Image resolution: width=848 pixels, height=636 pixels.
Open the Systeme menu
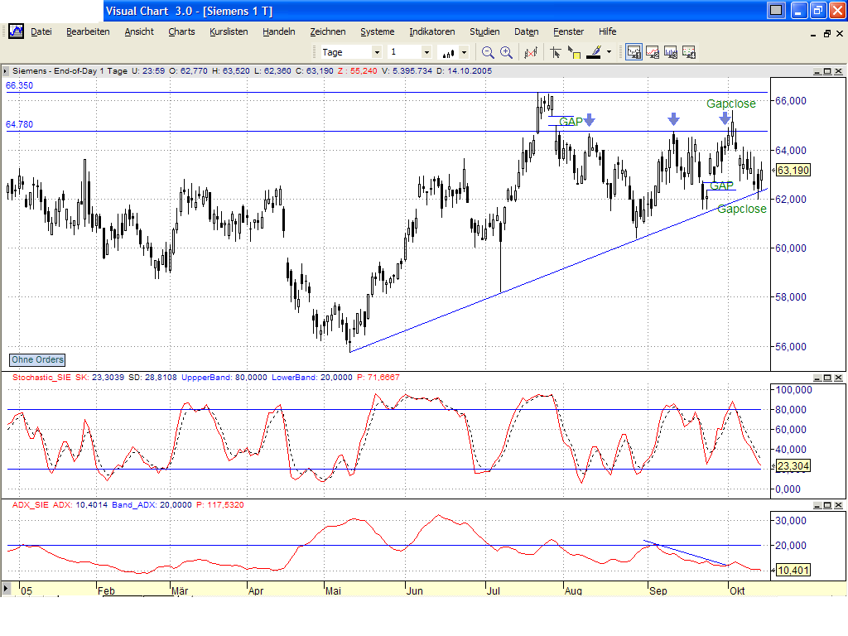pyautogui.click(x=377, y=31)
